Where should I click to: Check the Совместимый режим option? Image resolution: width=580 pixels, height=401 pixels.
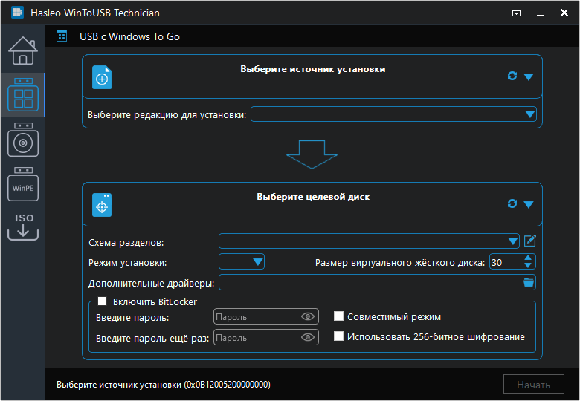coord(339,316)
